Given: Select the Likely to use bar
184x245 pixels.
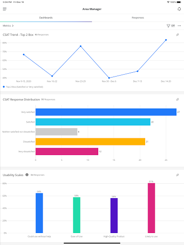Looking at the screenshot, I should [x=151, y=208].
